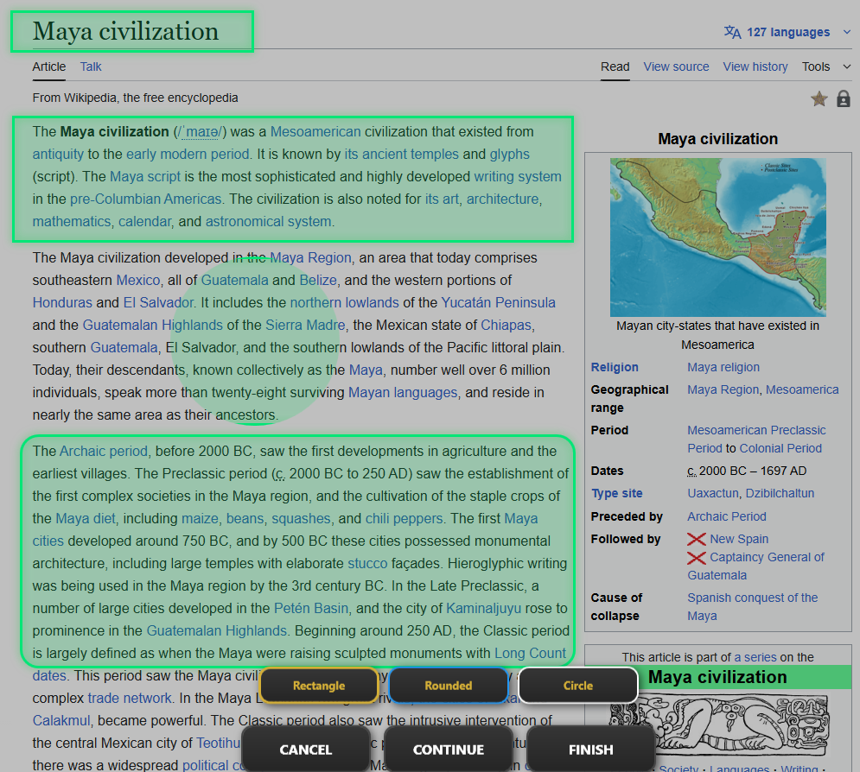Open the Mesoamerica map image
This screenshot has height=772, width=860.
click(x=718, y=237)
